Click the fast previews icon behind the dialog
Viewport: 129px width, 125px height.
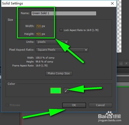point(126,63)
